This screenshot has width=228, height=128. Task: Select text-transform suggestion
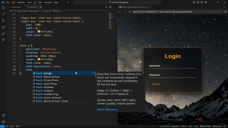pos(63,80)
